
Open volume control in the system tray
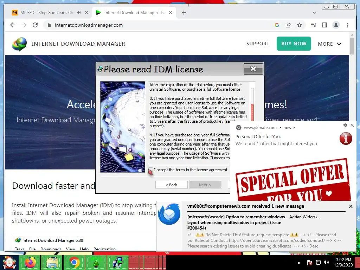tap(326, 262)
